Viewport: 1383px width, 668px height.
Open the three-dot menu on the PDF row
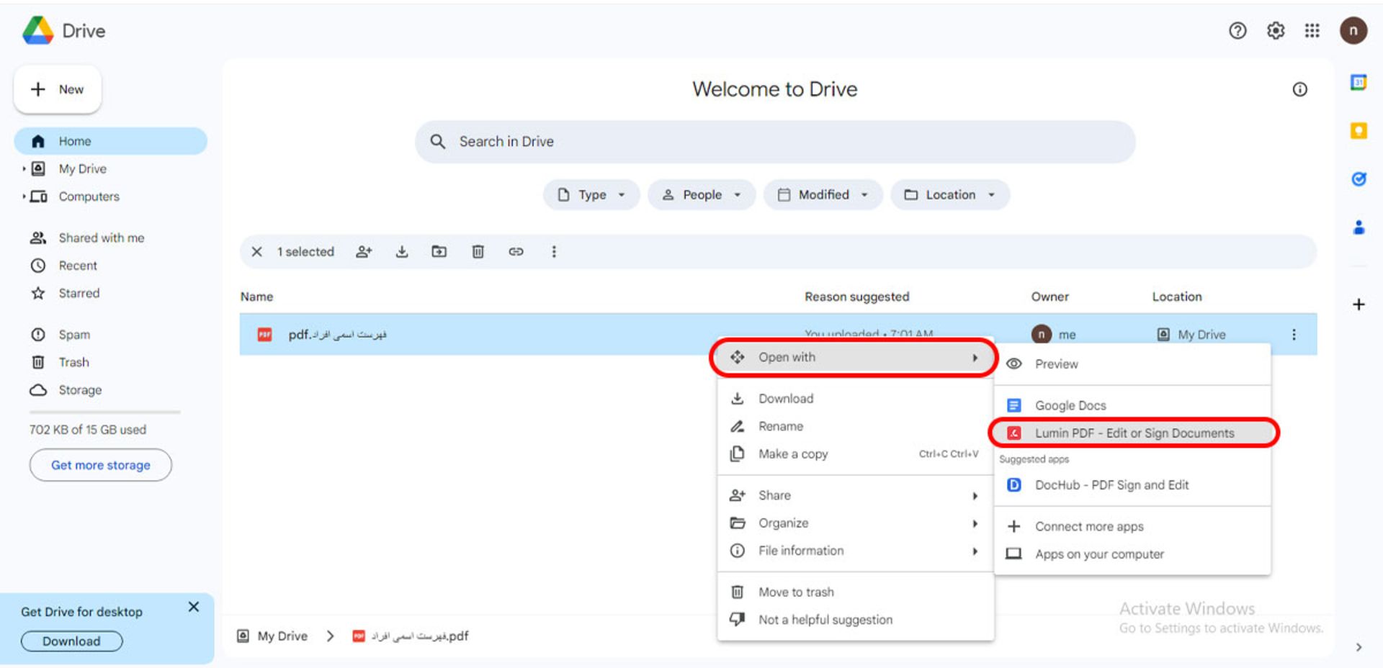tap(1294, 335)
